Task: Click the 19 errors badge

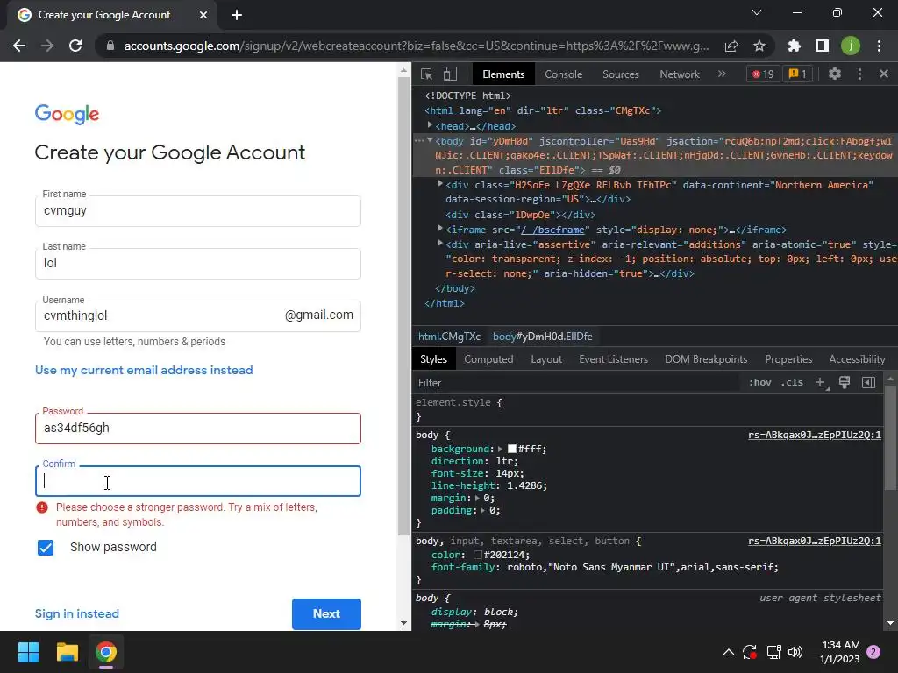Action: click(763, 74)
